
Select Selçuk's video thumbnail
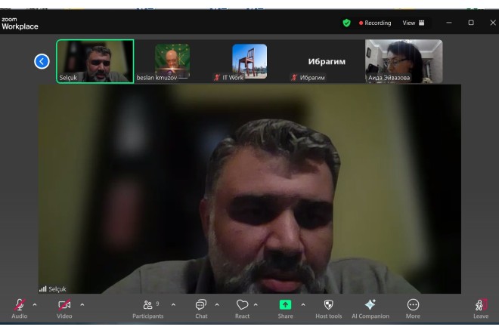(95, 61)
